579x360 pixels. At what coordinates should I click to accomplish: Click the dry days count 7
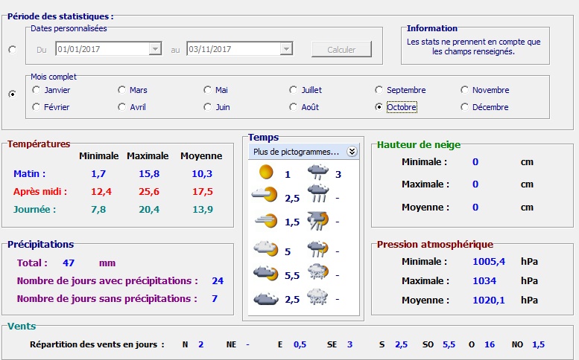point(215,298)
